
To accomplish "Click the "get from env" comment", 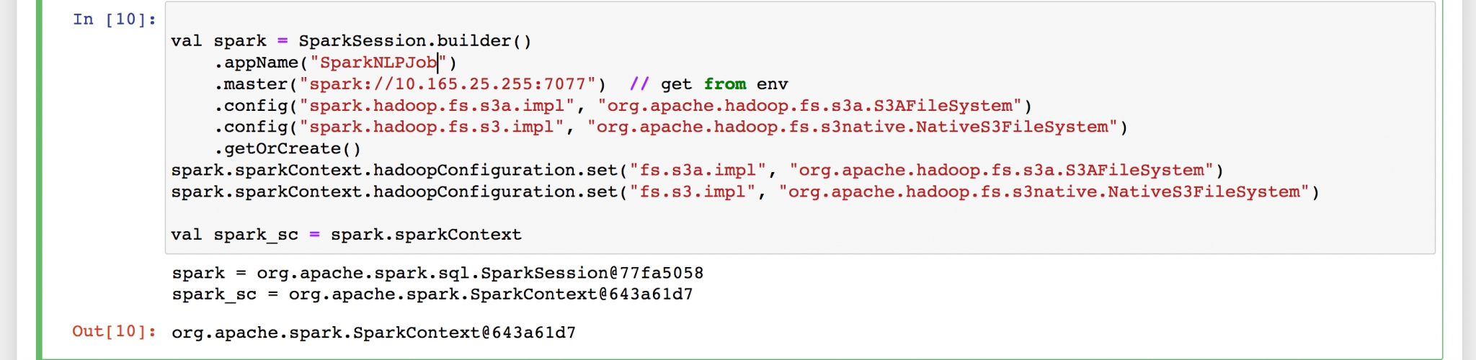I will 708,84.
